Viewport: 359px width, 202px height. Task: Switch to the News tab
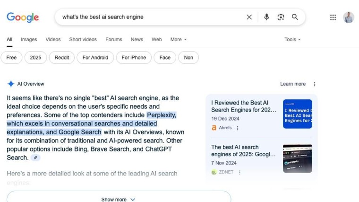pyautogui.click(x=137, y=40)
